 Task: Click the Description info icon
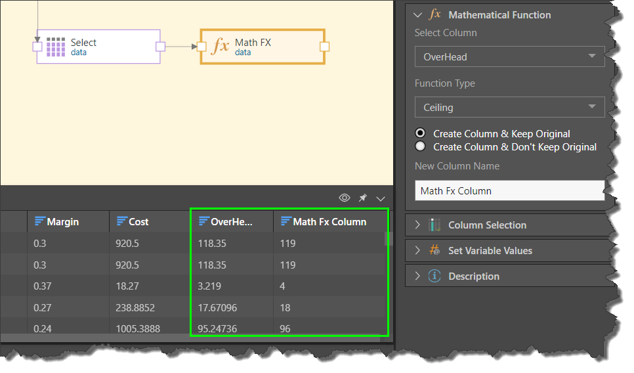coord(434,276)
